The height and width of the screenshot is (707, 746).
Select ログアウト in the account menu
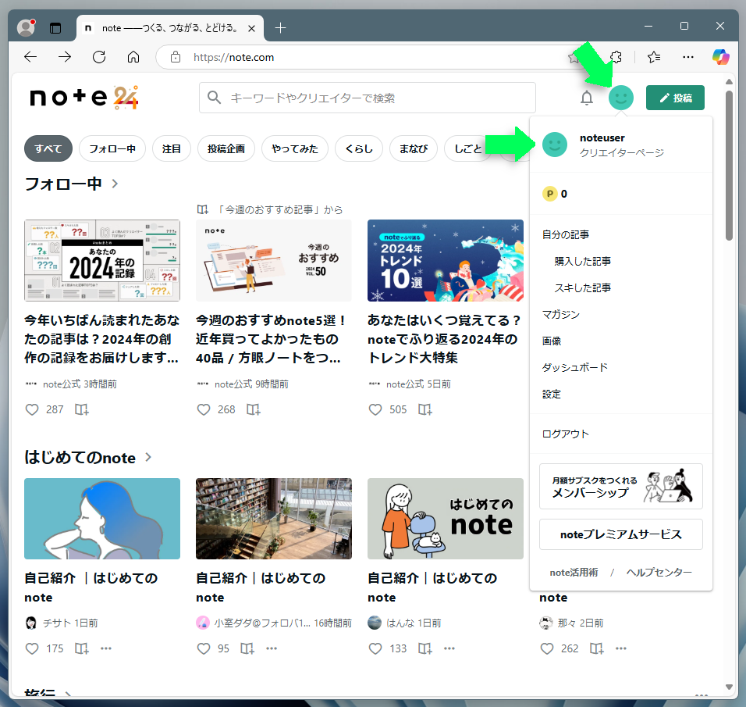pyautogui.click(x=566, y=434)
